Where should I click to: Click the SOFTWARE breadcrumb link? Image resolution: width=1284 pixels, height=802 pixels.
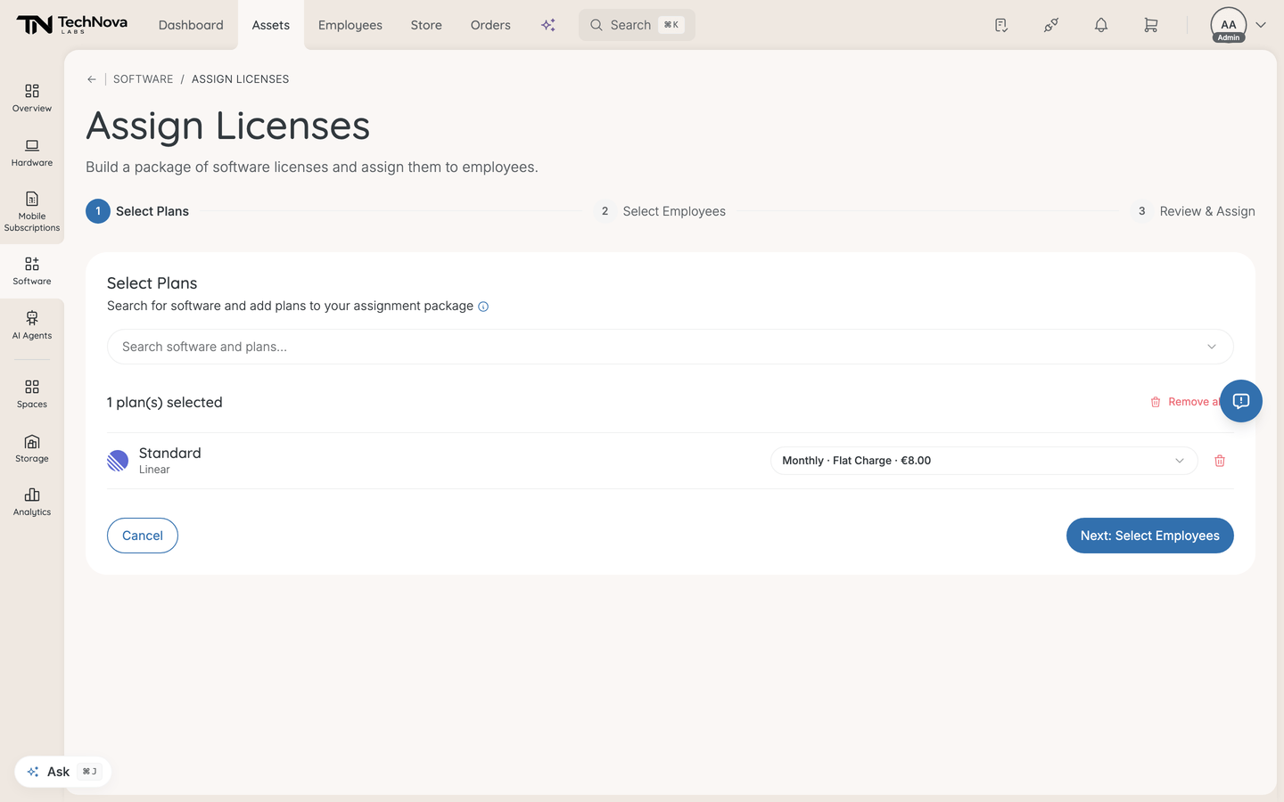pos(144,79)
